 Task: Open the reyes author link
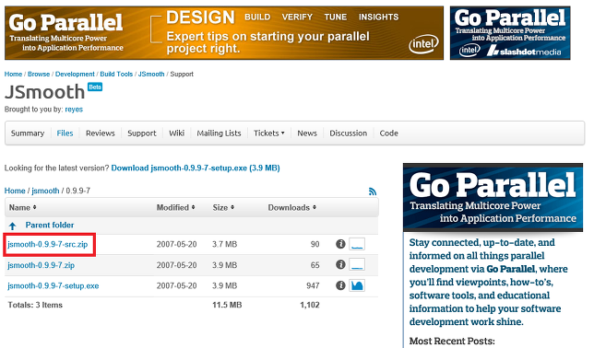click(x=74, y=110)
